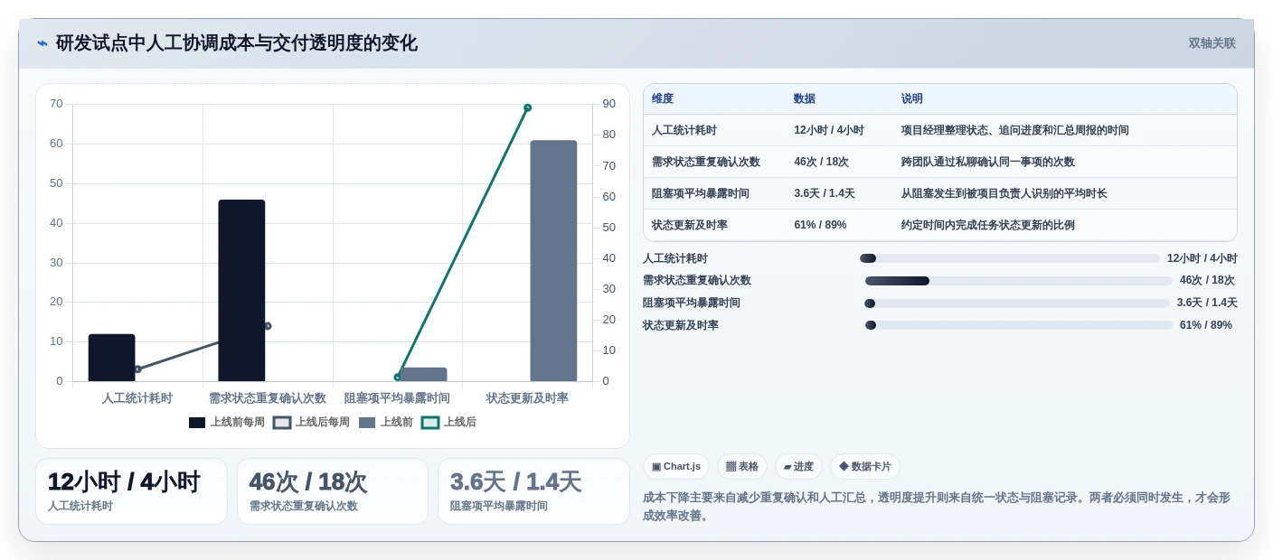The height and width of the screenshot is (560, 1273).
Task: Click the summary paragraph starting 成本下降主要来自
Action: [937, 507]
